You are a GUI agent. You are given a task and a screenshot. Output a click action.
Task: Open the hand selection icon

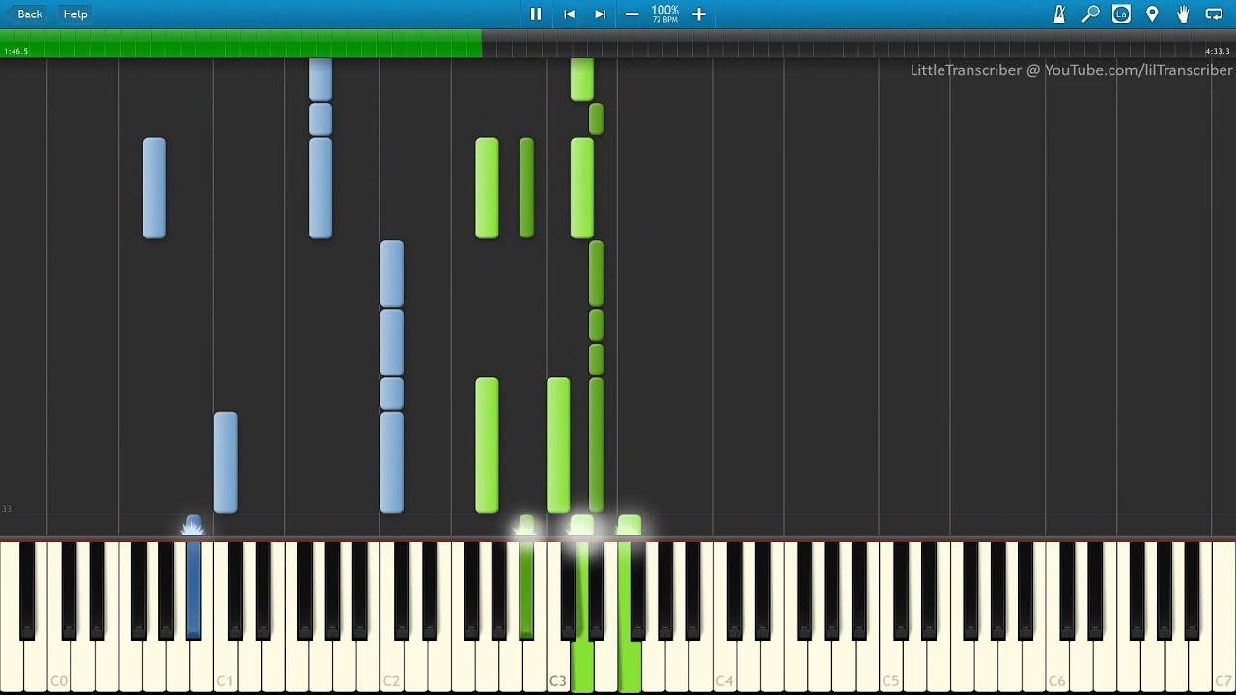(x=1183, y=14)
